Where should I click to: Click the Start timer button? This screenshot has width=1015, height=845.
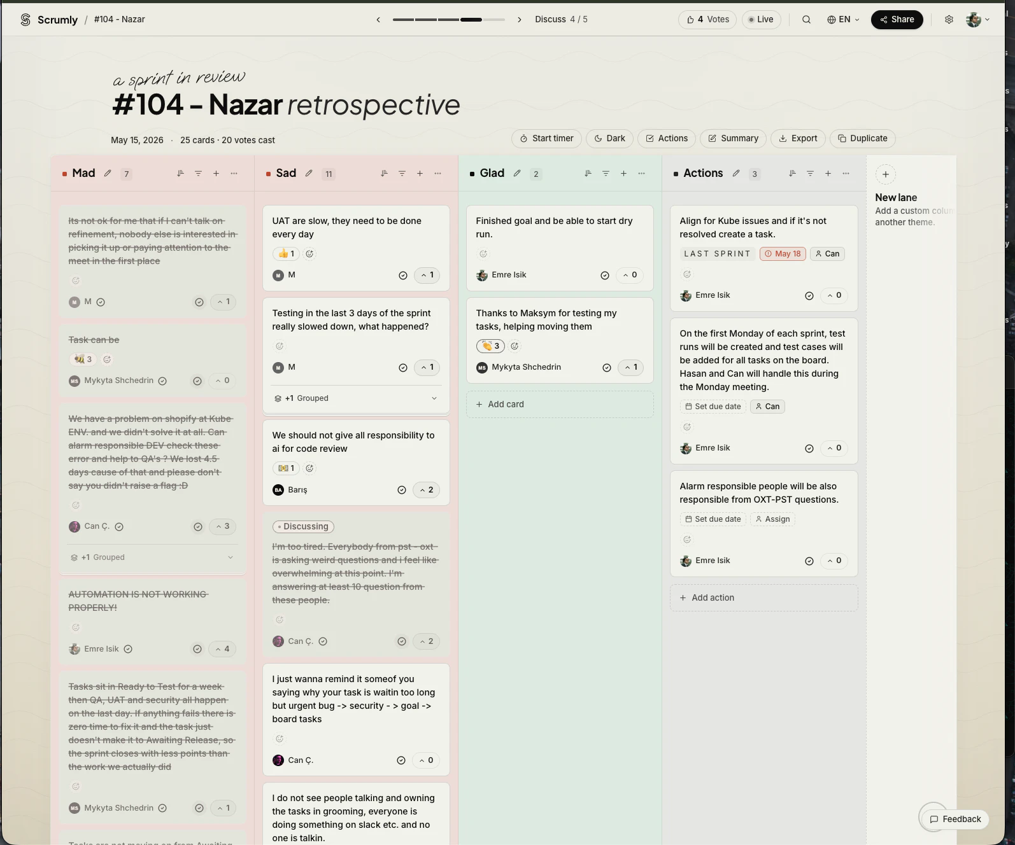click(x=546, y=139)
